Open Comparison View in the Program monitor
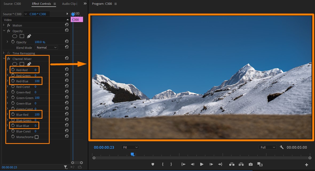315x171 pixels. pos(260,164)
